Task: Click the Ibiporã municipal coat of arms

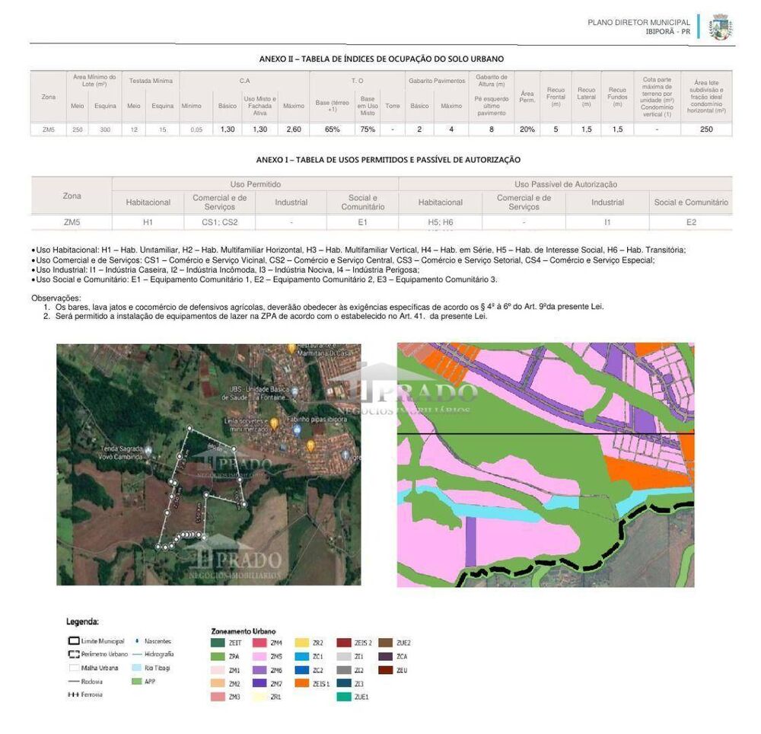Action: point(720,27)
